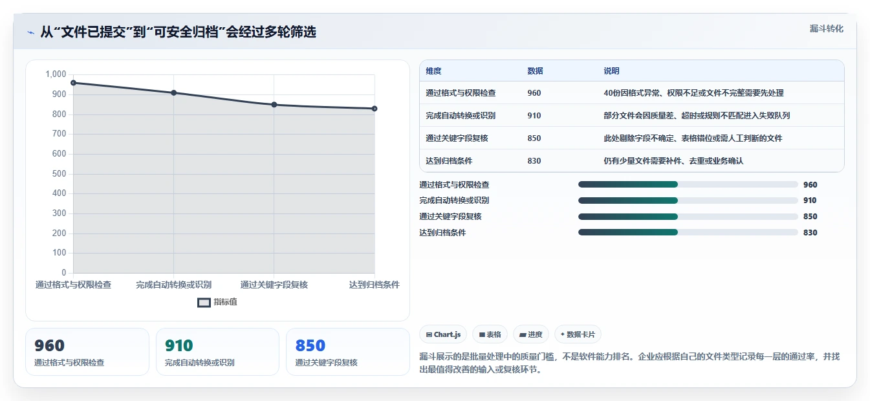Click table value 960
This screenshot has height=401, width=870.
534,93
